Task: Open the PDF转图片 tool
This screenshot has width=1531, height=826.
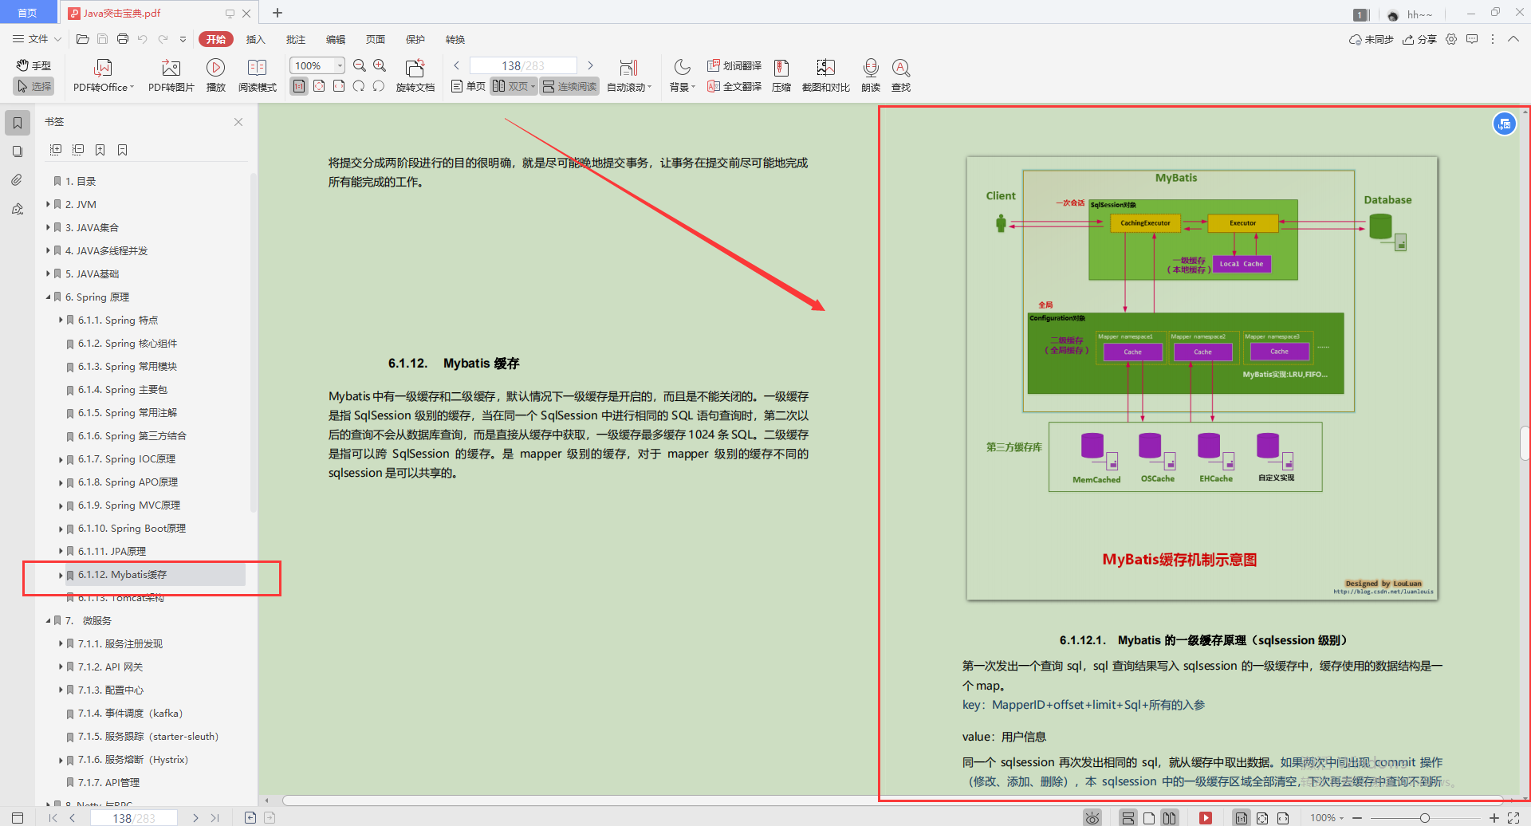Action: (x=170, y=74)
